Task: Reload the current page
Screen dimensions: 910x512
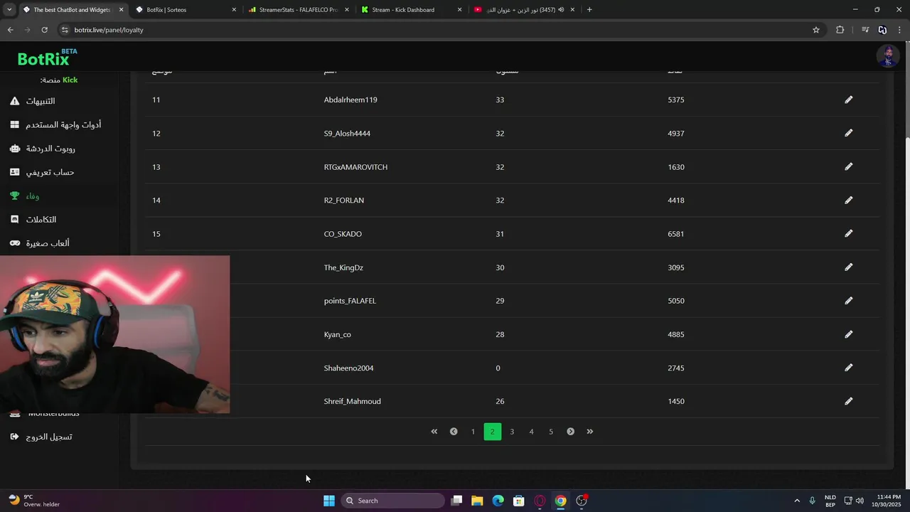Action: click(x=44, y=30)
